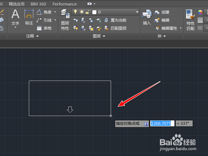Screen dimensions: 208x156
Task: Click the Thaw All Layers sun icon
Action: point(91,28)
